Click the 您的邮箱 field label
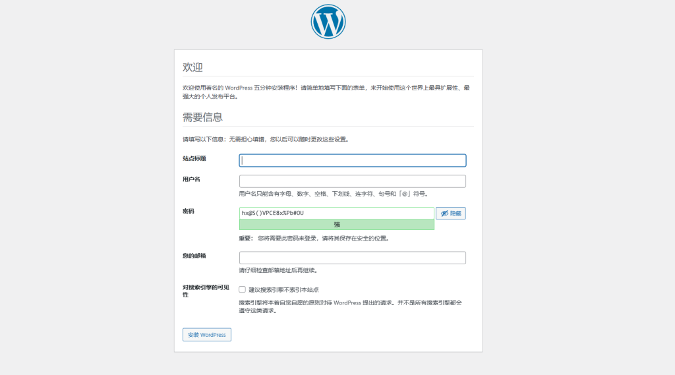The image size is (675, 375). [194, 256]
